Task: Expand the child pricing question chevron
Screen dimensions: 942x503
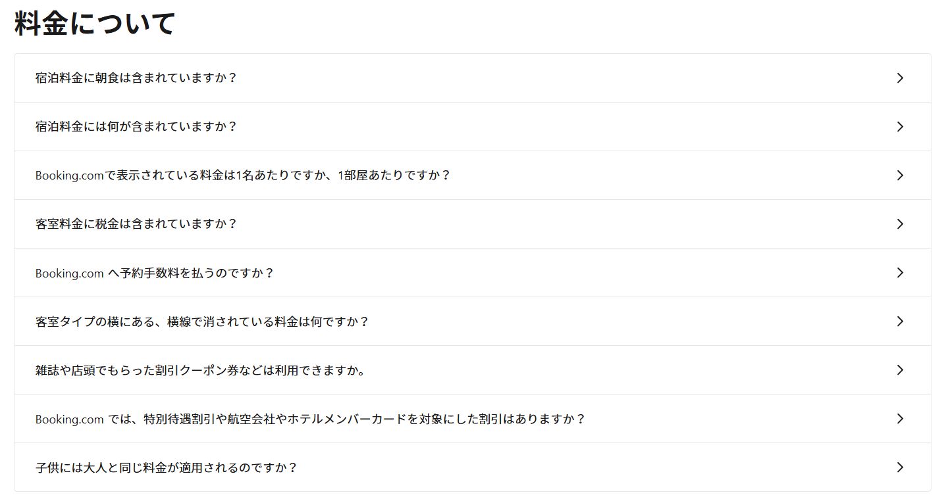Action: pyautogui.click(x=900, y=467)
